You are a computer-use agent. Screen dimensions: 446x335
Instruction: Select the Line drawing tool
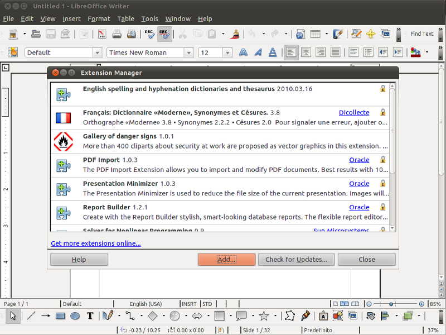tap(31, 316)
